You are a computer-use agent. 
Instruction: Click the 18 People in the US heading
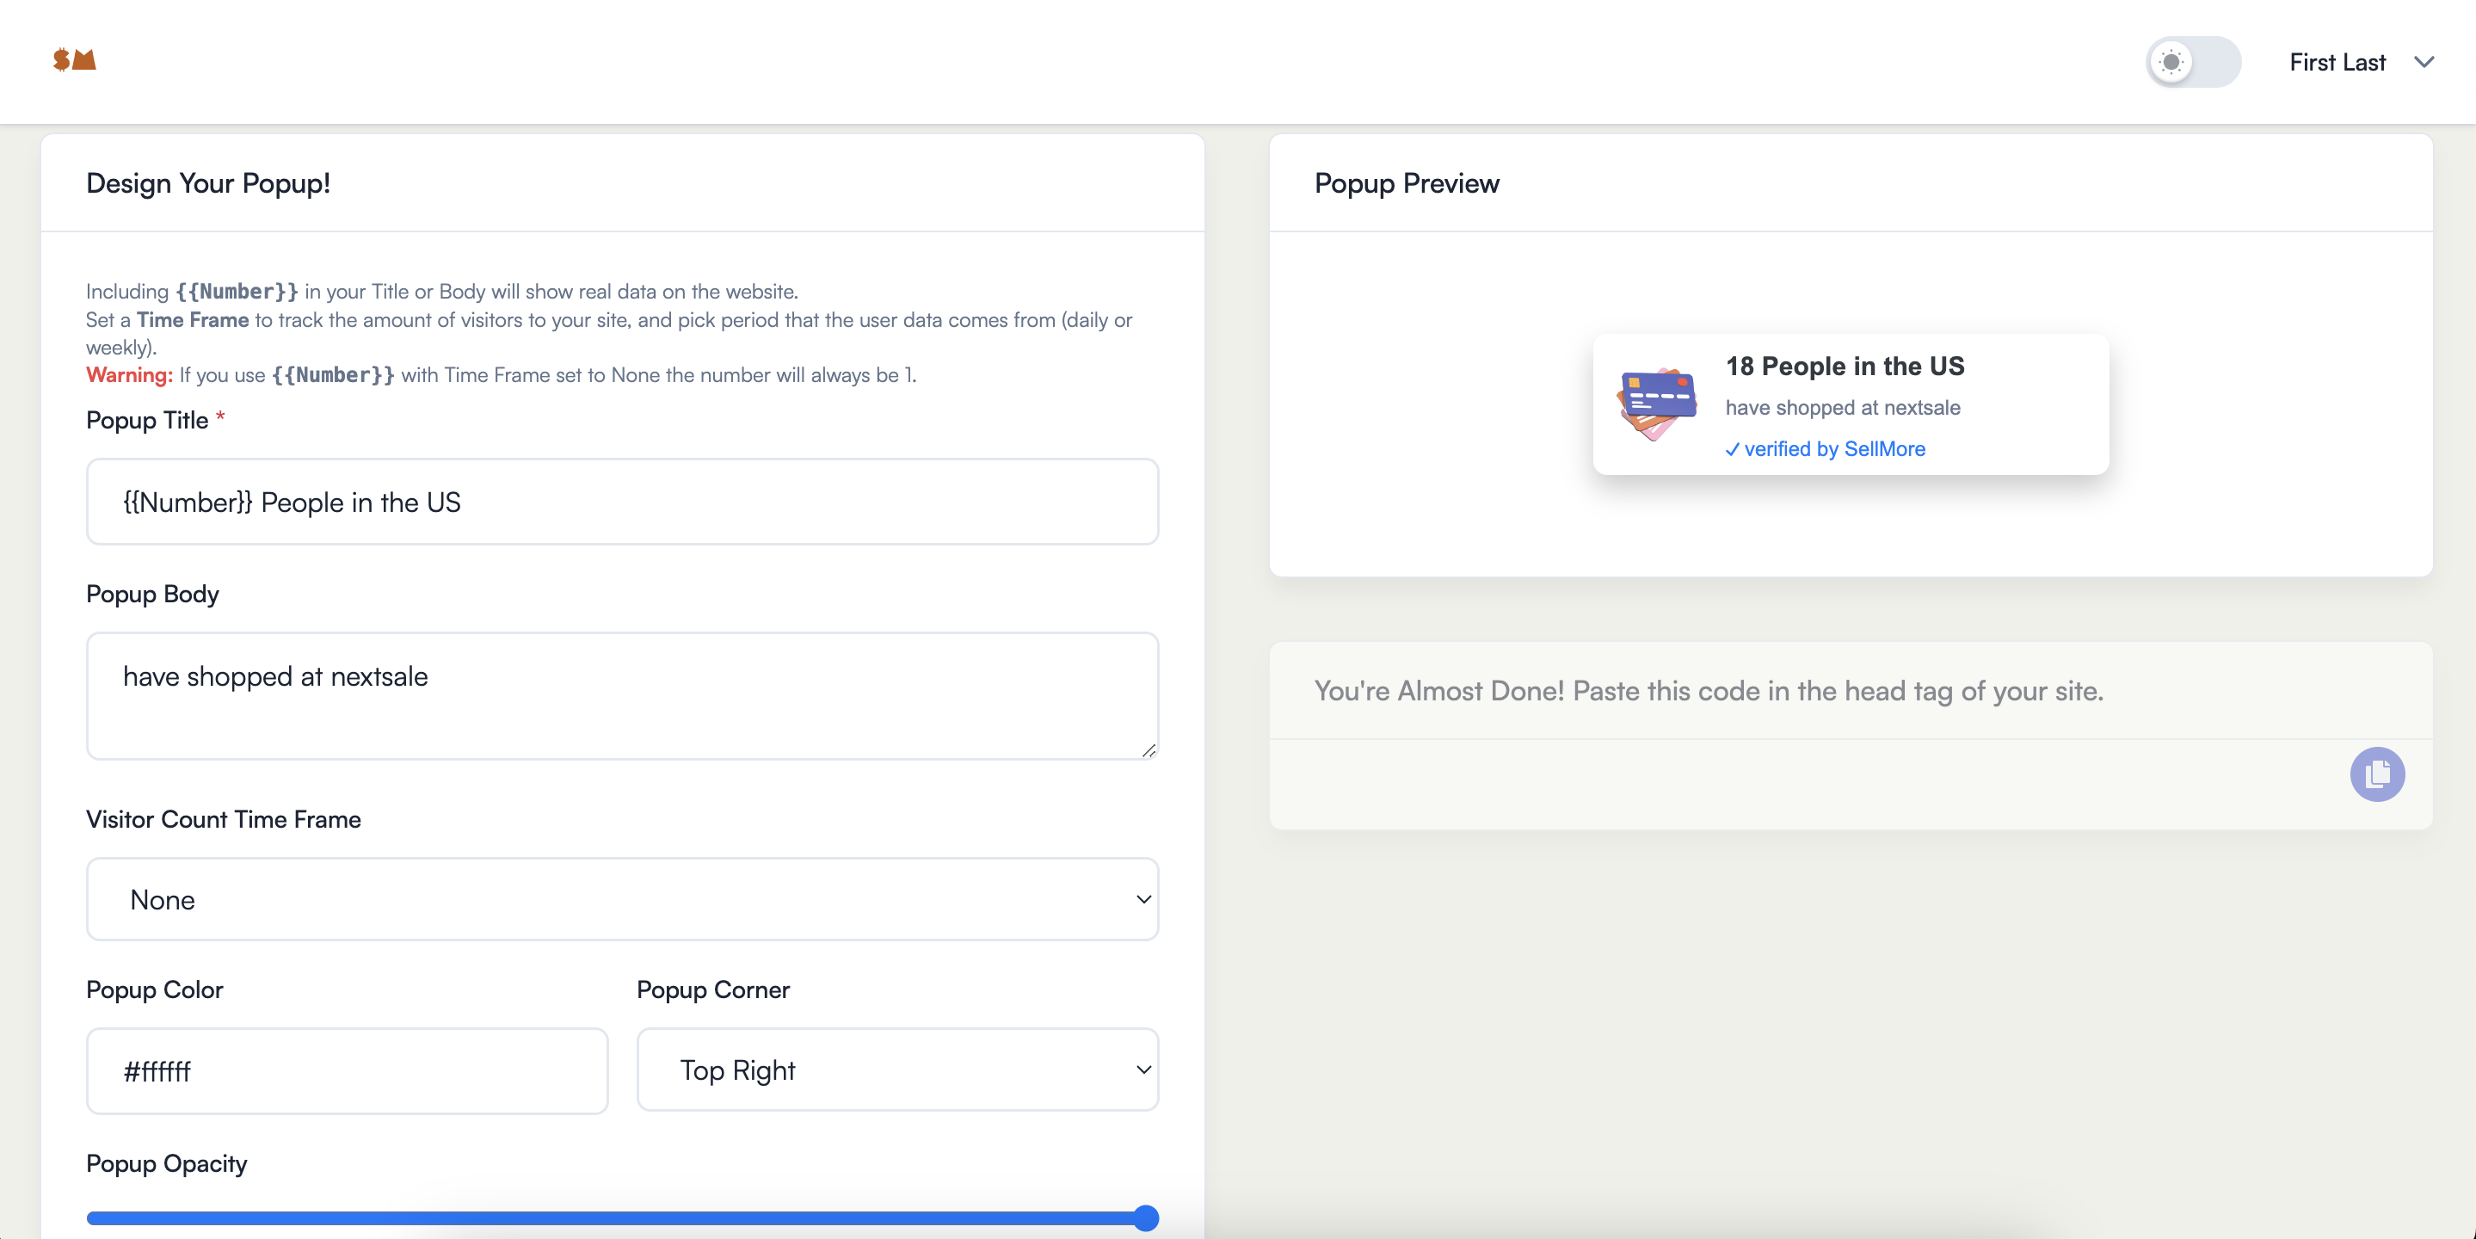click(1844, 367)
